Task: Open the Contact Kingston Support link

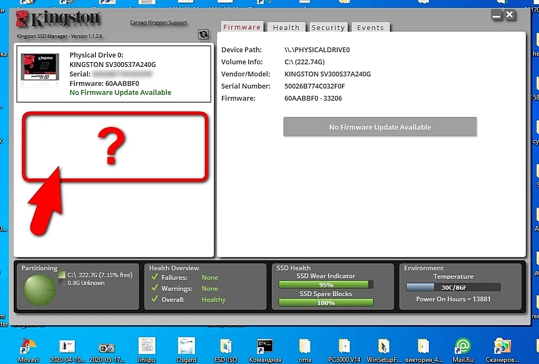Action: (159, 23)
